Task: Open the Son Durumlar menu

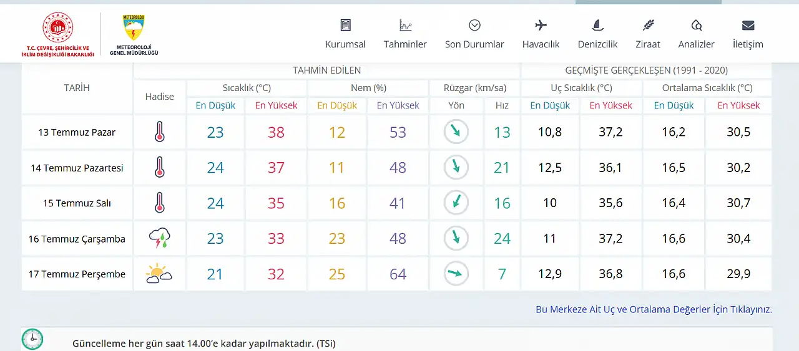Action: [x=474, y=34]
